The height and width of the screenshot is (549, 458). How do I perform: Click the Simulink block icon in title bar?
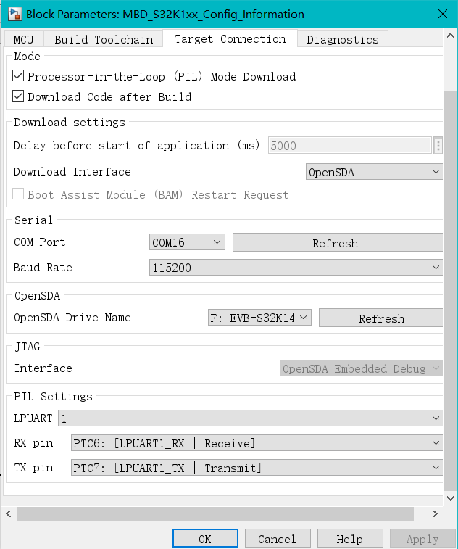click(x=13, y=15)
